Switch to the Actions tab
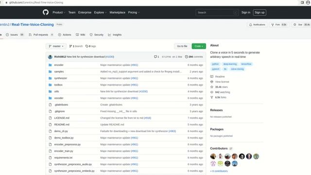Screen dimensions: 311x175 65,35
